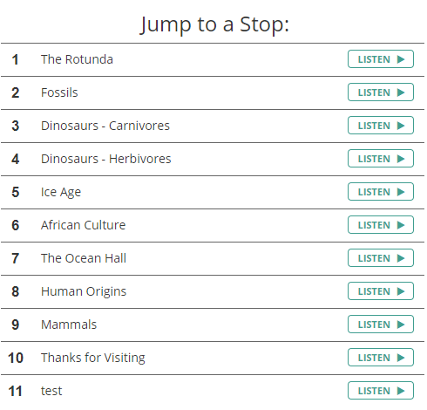Start Ice Age audio via its play arrow
The height and width of the screenshot is (410, 427).
coord(401,192)
